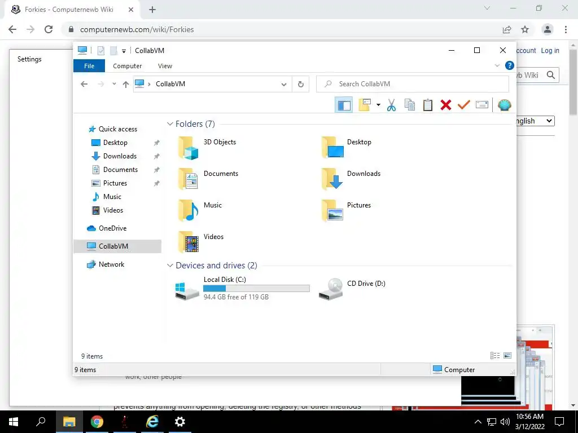Open the Chrome profile avatar button

coord(548,29)
